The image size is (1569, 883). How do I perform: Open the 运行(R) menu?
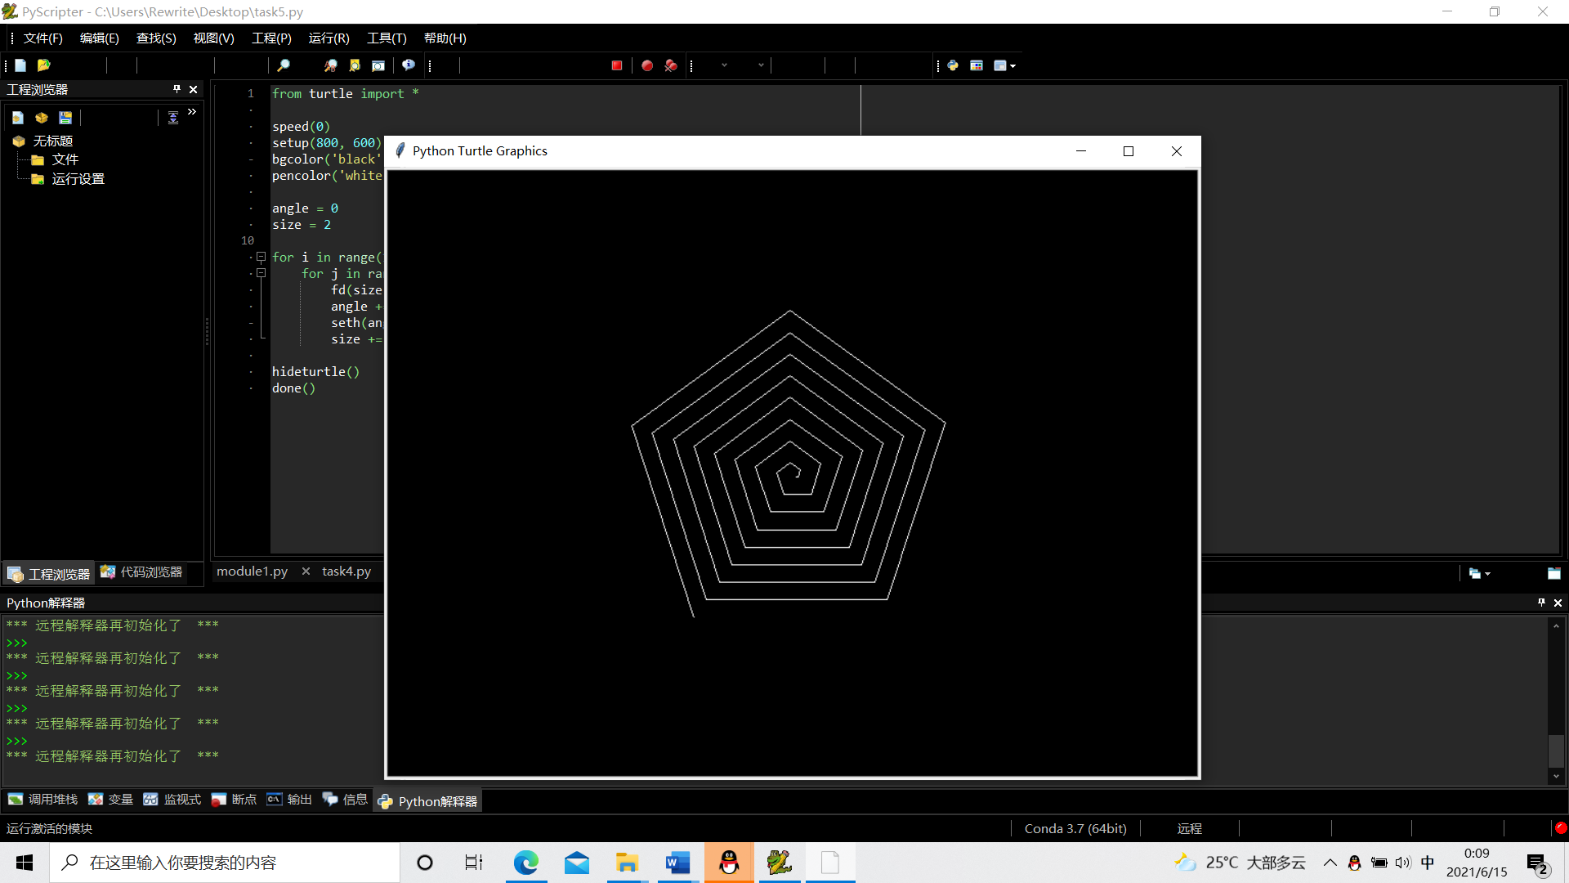tap(329, 38)
